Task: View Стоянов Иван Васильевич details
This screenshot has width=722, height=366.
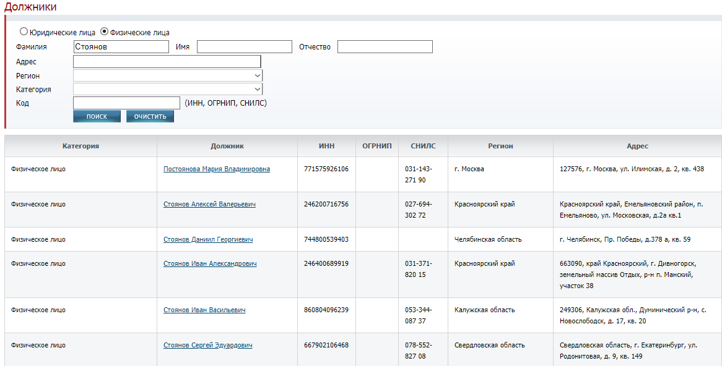Action: pos(204,310)
